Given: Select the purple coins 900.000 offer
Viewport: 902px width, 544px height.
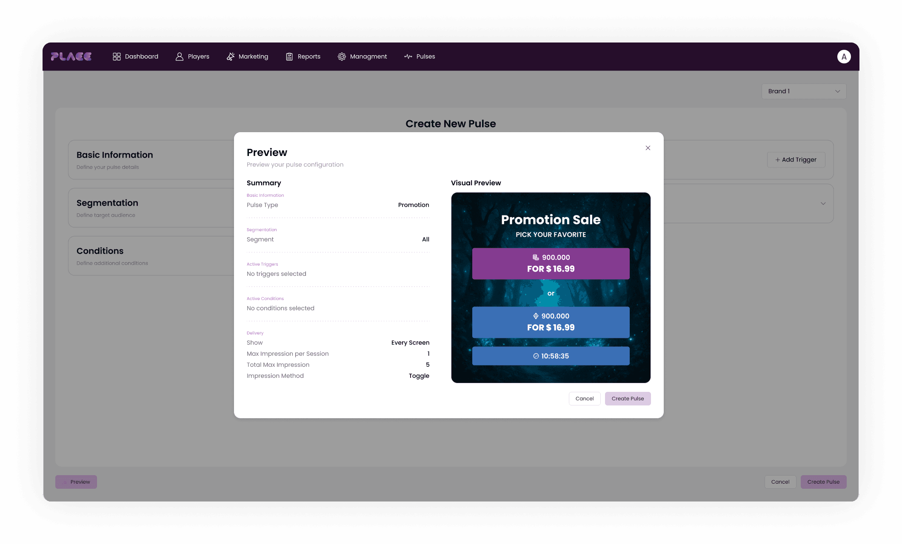Looking at the screenshot, I should (551, 263).
